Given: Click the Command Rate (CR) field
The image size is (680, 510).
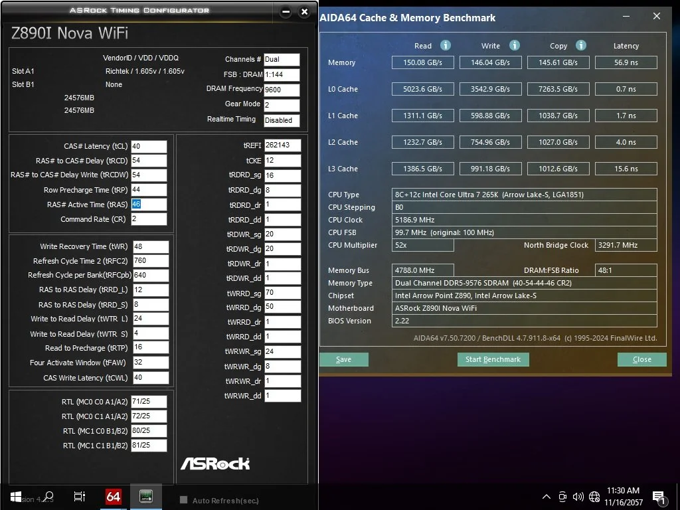Looking at the screenshot, I should pyautogui.click(x=149, y=218).
